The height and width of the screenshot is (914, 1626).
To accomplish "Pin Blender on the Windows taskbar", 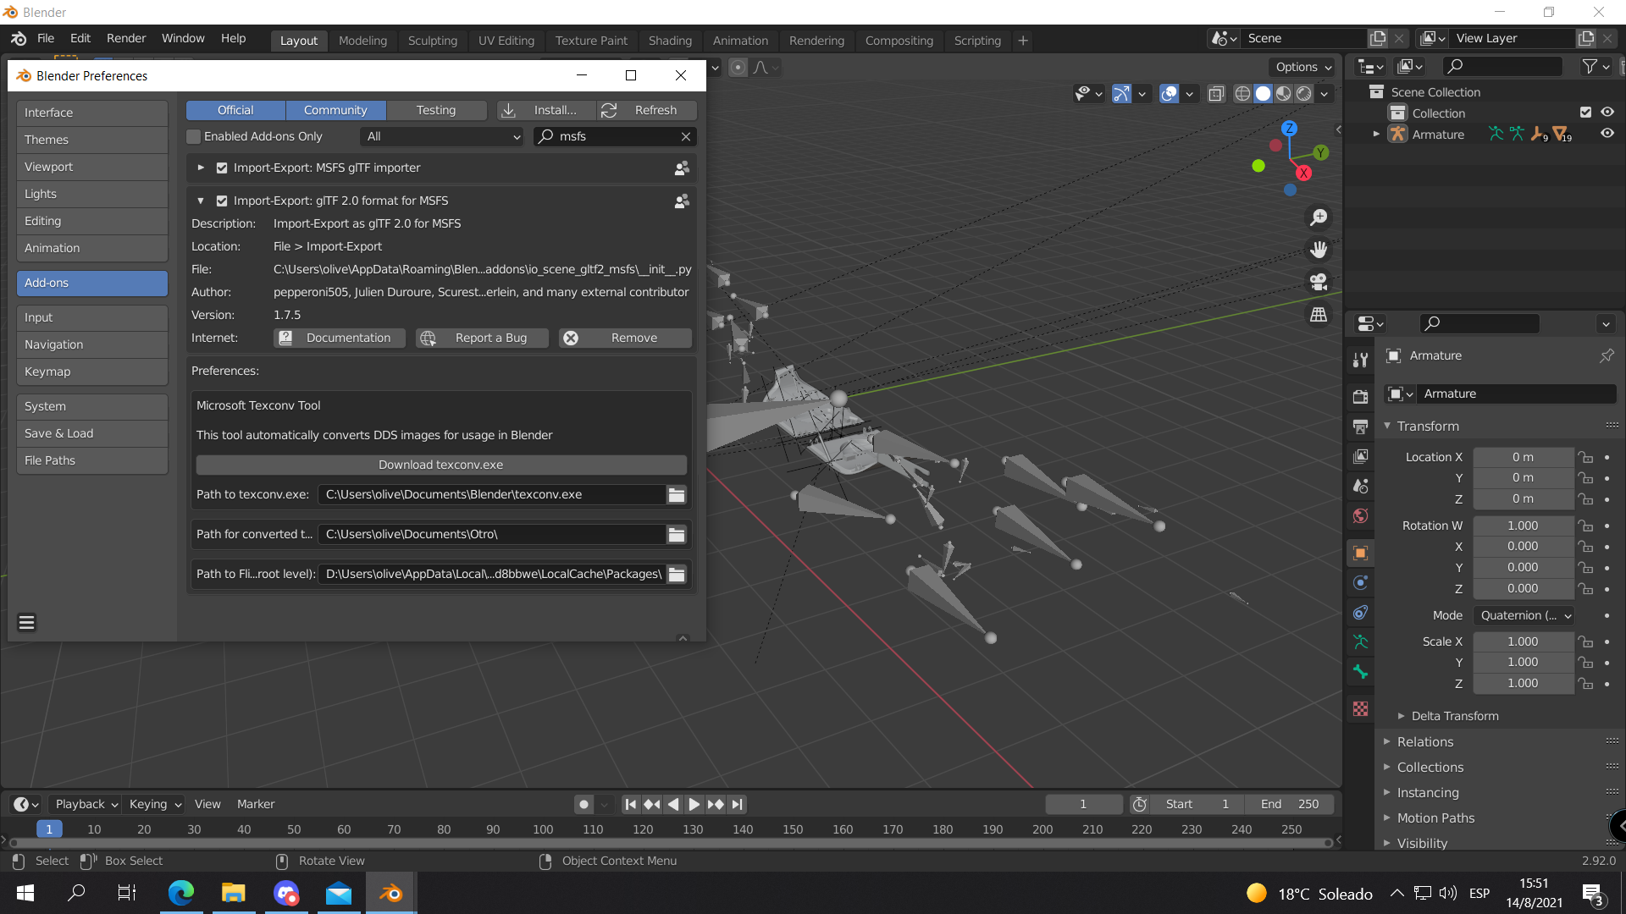I will pos(390,893).
